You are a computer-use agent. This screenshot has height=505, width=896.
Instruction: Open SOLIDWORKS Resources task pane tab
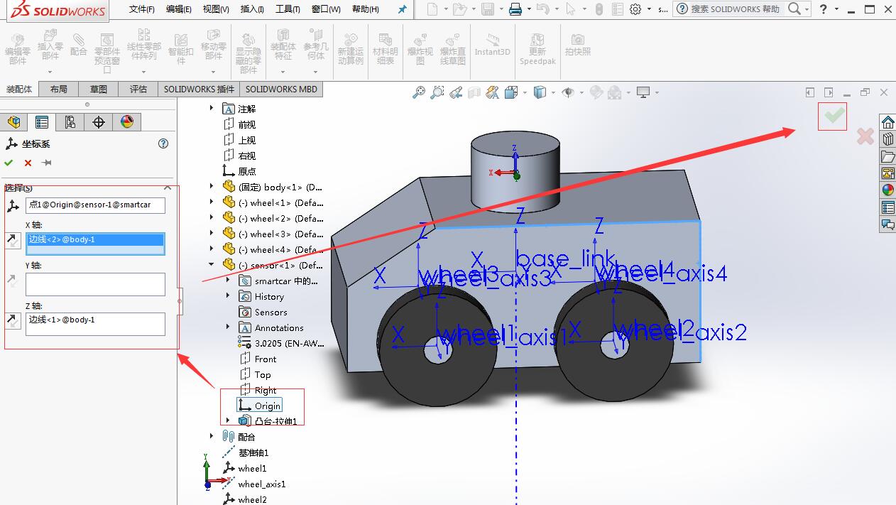click(887, 122)
